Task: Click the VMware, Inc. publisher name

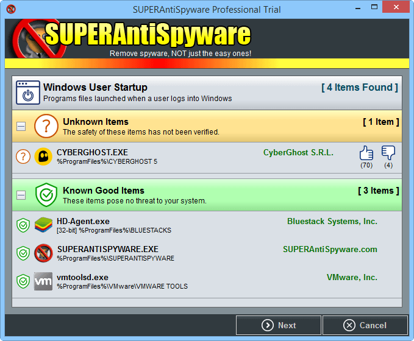Action: [352, 278]
